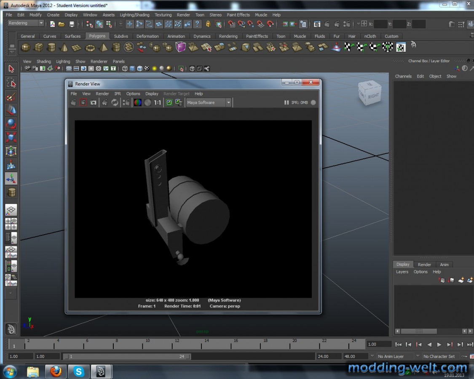Viewport: 474px width, 379px height.
Task: Create a polygon torus from the shelf
Action: [x=90, y=48]
